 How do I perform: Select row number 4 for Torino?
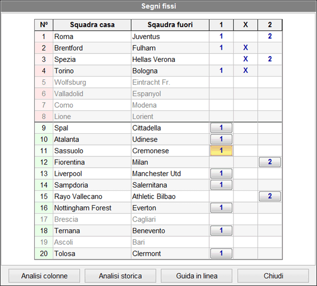pyautogui.click(x=43, y=71)
